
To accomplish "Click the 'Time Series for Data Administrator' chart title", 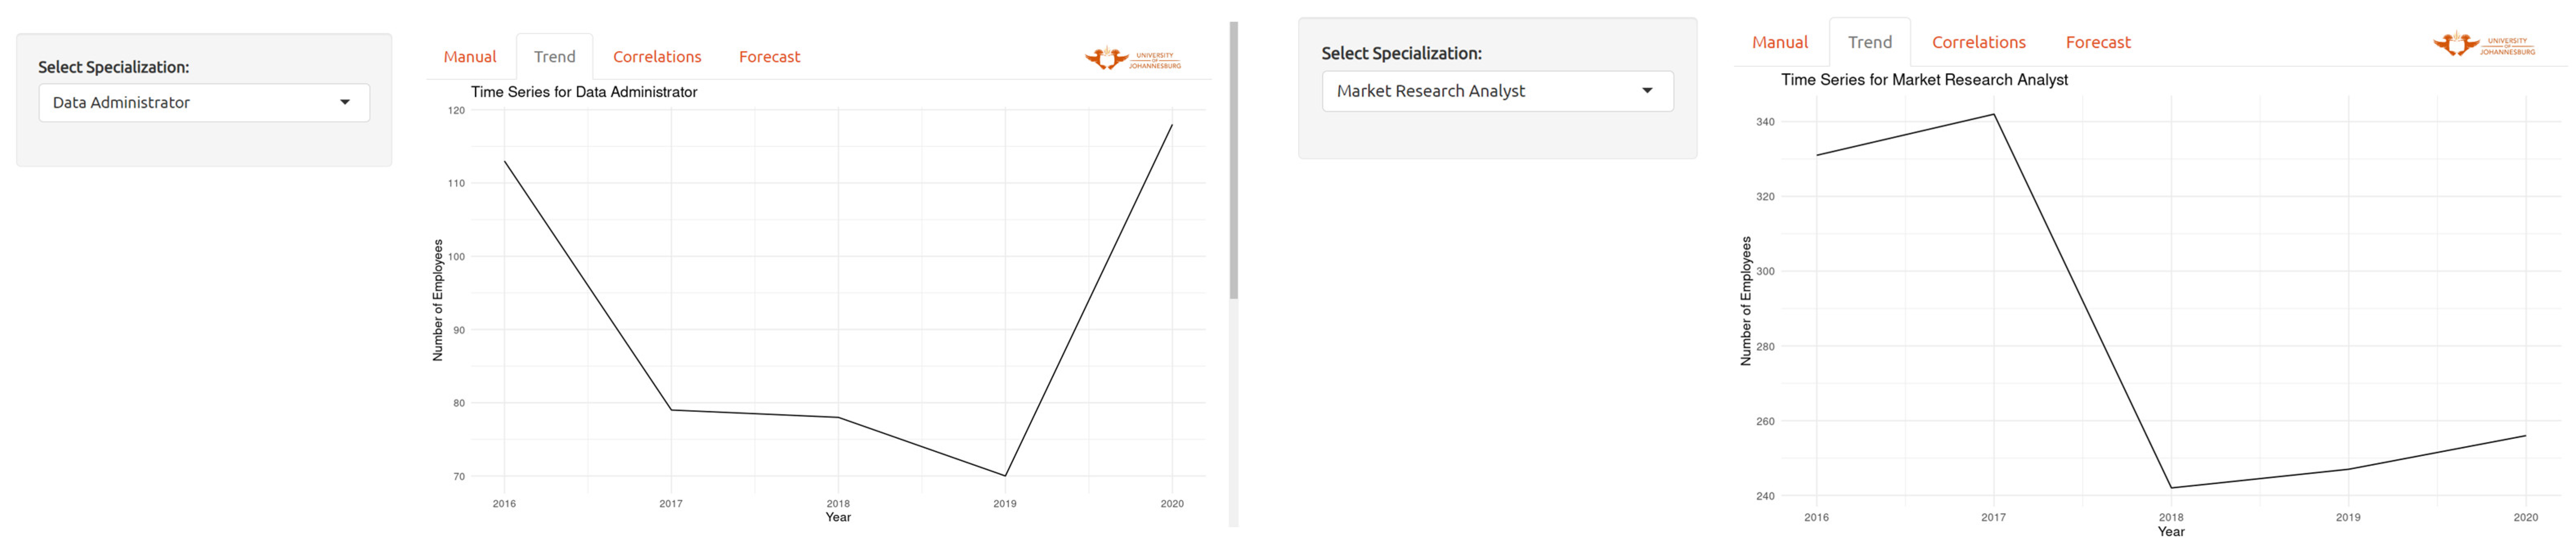I will 584,92.
